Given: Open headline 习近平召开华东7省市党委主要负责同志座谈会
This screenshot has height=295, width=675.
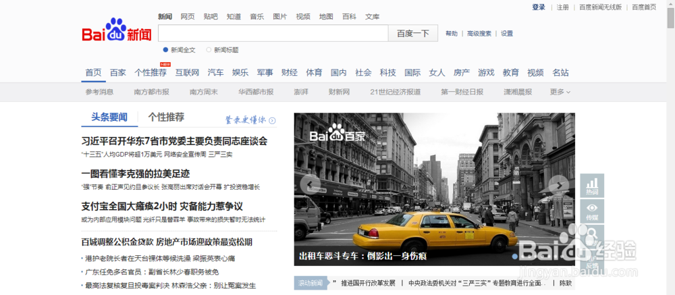Looking at the screenshot, I should pyautogui.click(x=174, y=141).
